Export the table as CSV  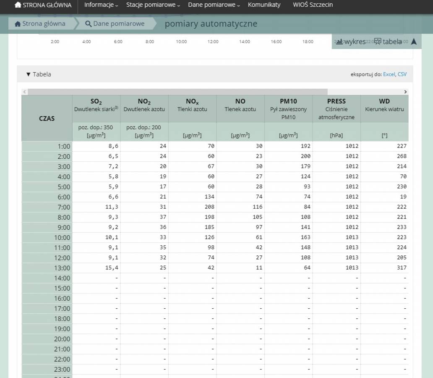[402, 74]
